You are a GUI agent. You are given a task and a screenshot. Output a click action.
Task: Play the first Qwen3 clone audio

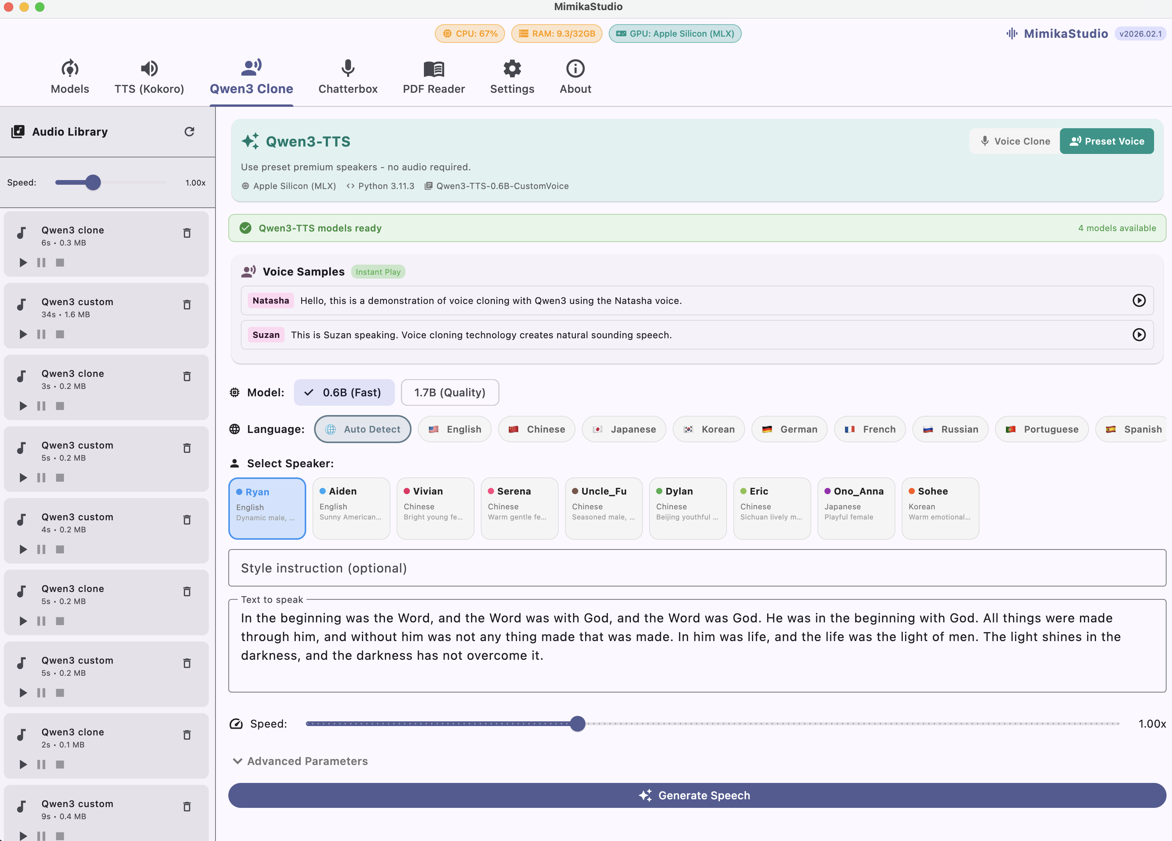point(23,263)
